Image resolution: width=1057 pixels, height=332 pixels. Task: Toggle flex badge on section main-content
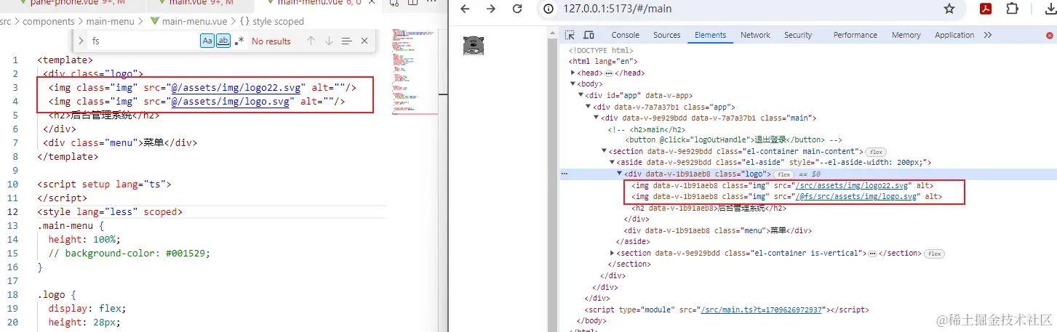pyautogui.click(x=875, y=151)
